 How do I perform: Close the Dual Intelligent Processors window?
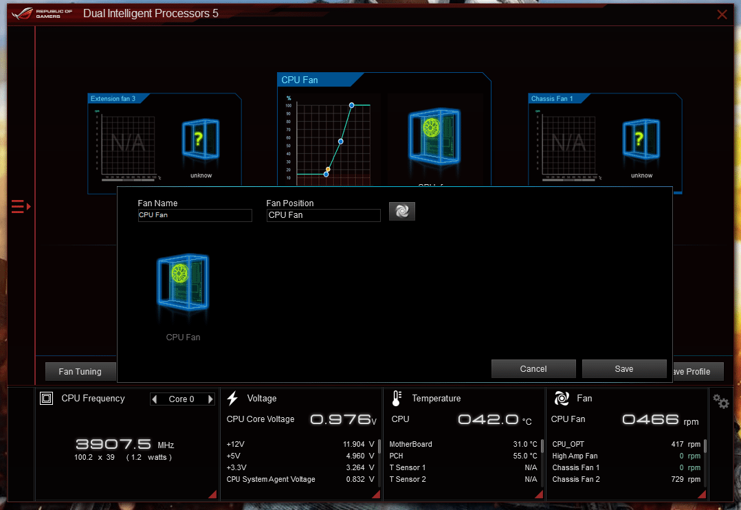[x=722, y=14]
